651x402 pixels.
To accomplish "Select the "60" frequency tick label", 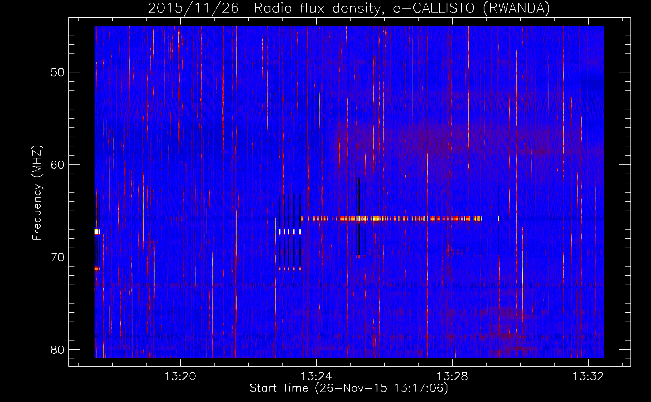I will pyautogui.click(x=58, y=165).
